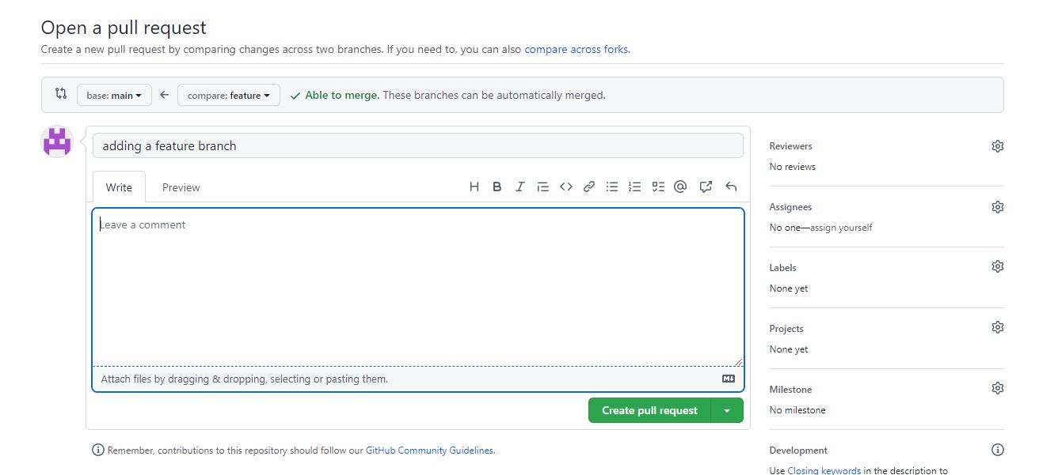Add a link with the chain icon
This screenshot has height=475, width=1058.
(589, 187)
